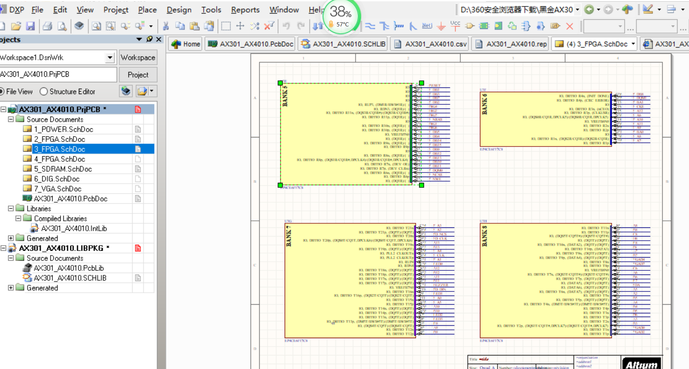
Task: Select the Place Net Label tool
Action: click(x=427, y=26)
